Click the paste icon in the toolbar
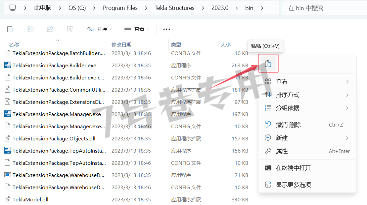 click(x=10, y=29)
